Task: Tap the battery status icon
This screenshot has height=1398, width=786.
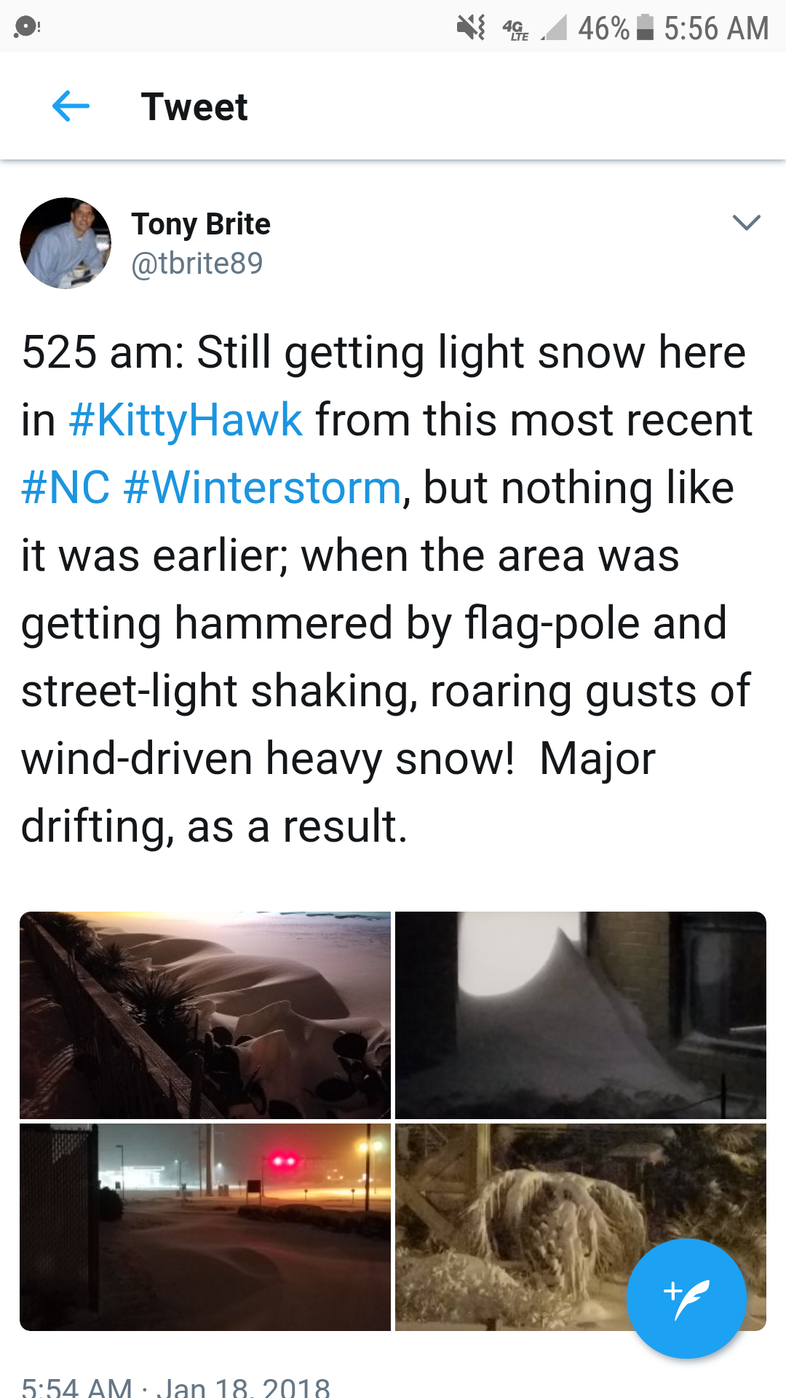Action: [645, 28]
